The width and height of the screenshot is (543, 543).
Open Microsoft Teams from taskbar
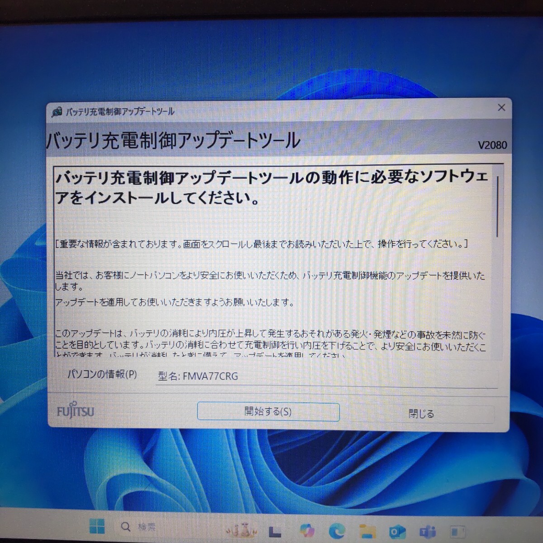tap(428, 532)
